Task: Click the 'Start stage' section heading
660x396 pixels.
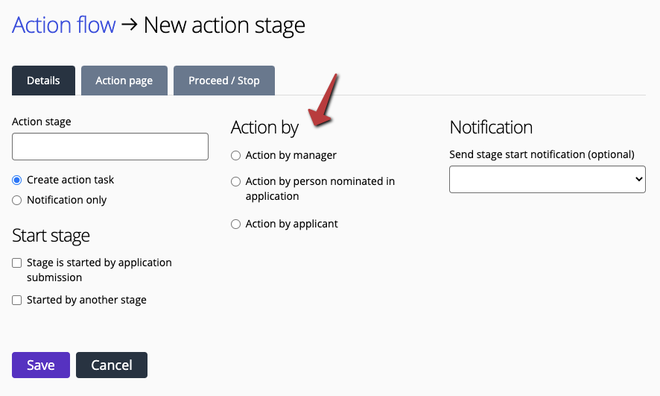Action: [x=51, y=236]
